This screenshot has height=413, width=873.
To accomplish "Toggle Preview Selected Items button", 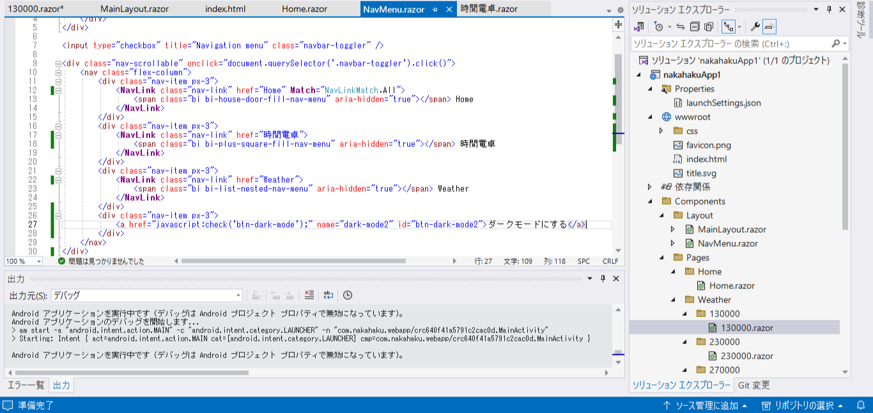I will coord(769,26).
